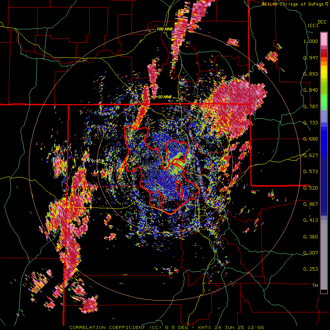330x330 pixels.
Task: Click the 1.000 value on the color scale
Action: (x=311, y=41)
